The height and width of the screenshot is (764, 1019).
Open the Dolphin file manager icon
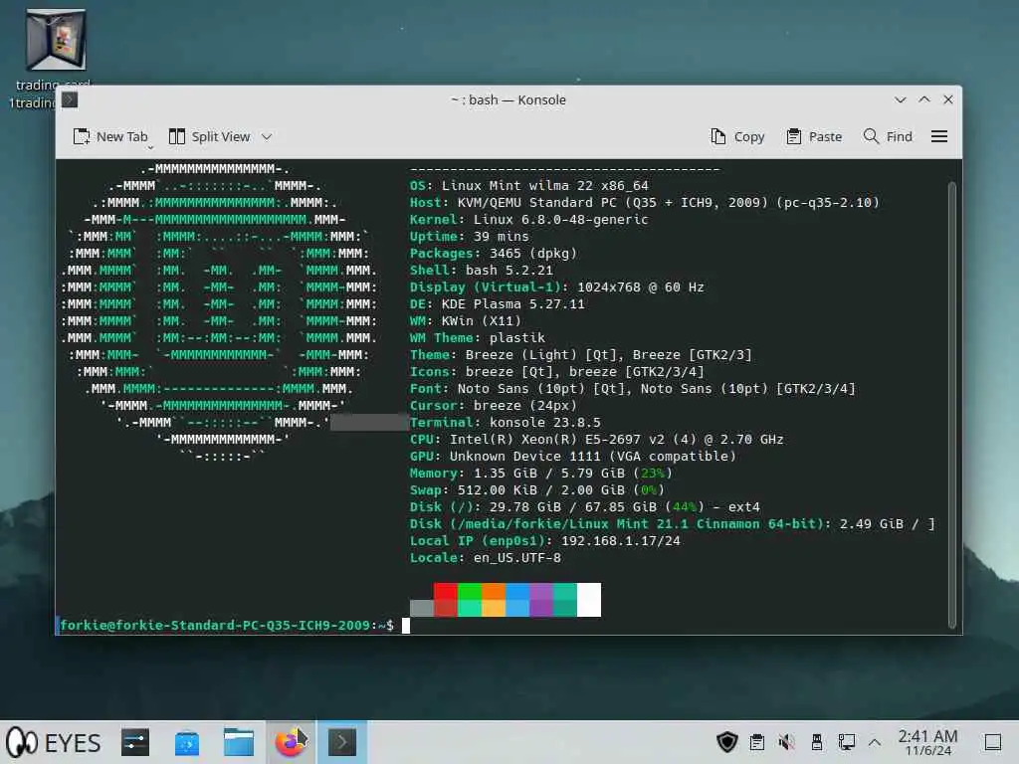[x=239, y=742]
